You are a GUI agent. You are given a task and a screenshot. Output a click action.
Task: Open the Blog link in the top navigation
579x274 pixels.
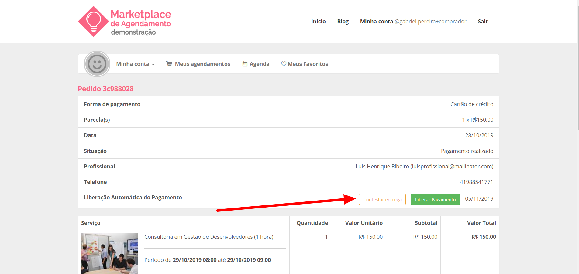(343, 22)
